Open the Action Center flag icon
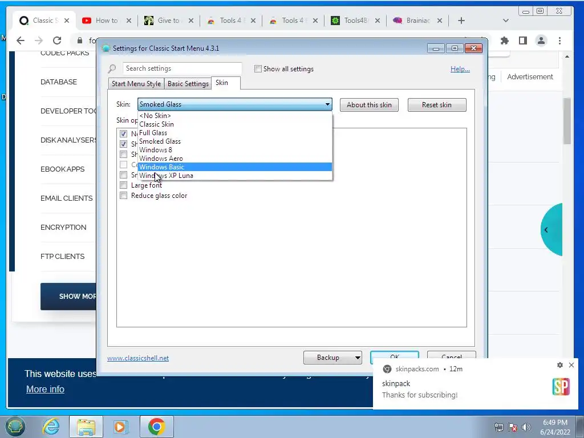 pos(513,427)
